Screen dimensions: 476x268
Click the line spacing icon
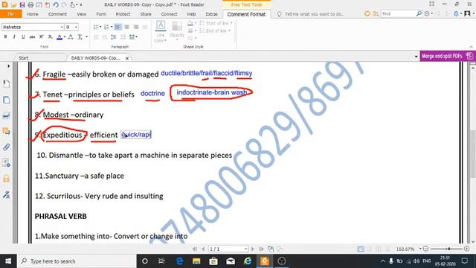point(114,37)
